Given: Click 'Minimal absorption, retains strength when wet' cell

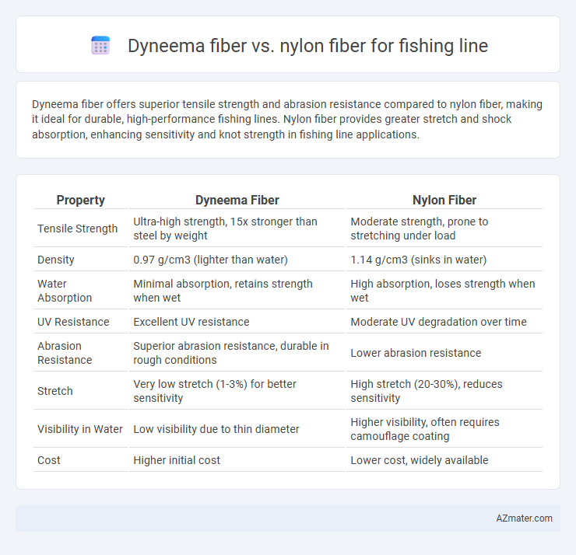Looking at the screenshot, I should tap(237, 291).
